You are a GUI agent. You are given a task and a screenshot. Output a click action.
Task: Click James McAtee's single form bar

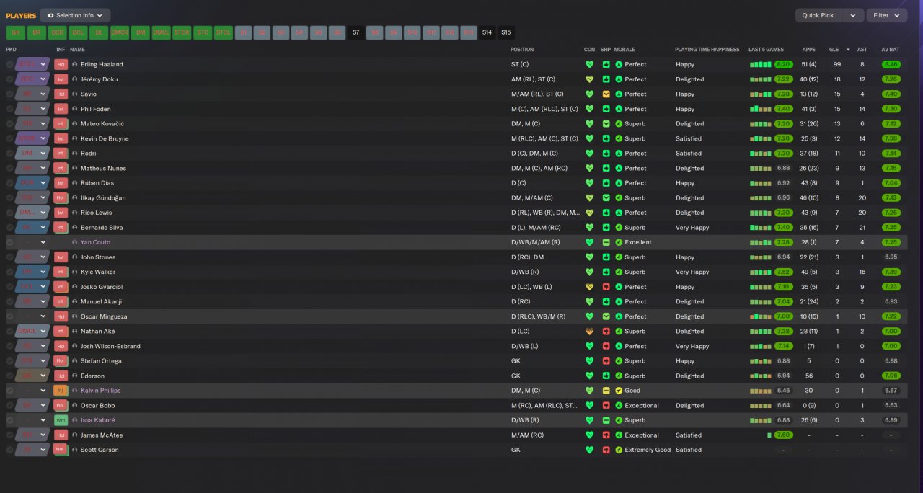(770, 435)
